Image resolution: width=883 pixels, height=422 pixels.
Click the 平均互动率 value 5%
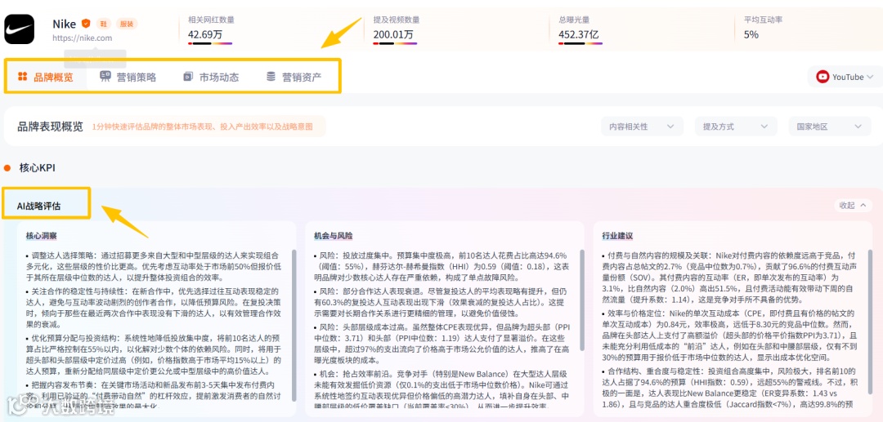[751, 34]
